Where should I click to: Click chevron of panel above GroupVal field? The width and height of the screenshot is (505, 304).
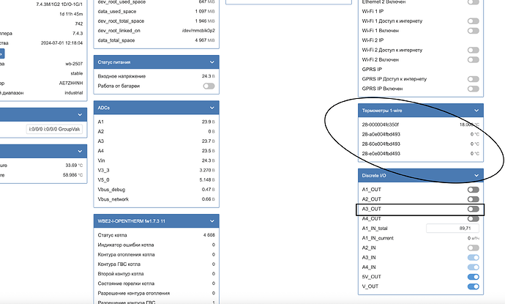[78, 114]
